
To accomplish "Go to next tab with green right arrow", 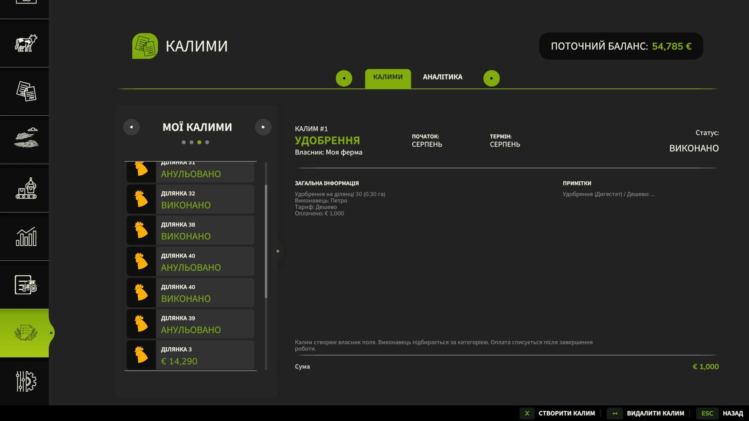I will [492, 78].
